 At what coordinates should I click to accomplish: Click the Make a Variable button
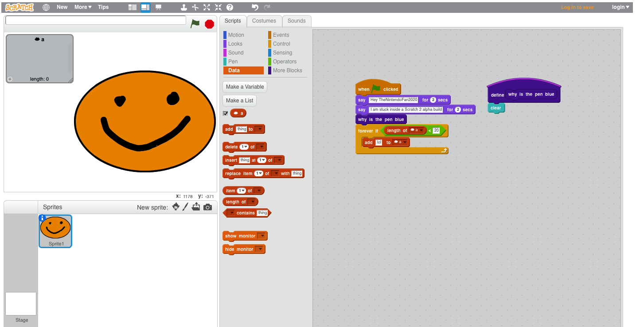(245, 87)
